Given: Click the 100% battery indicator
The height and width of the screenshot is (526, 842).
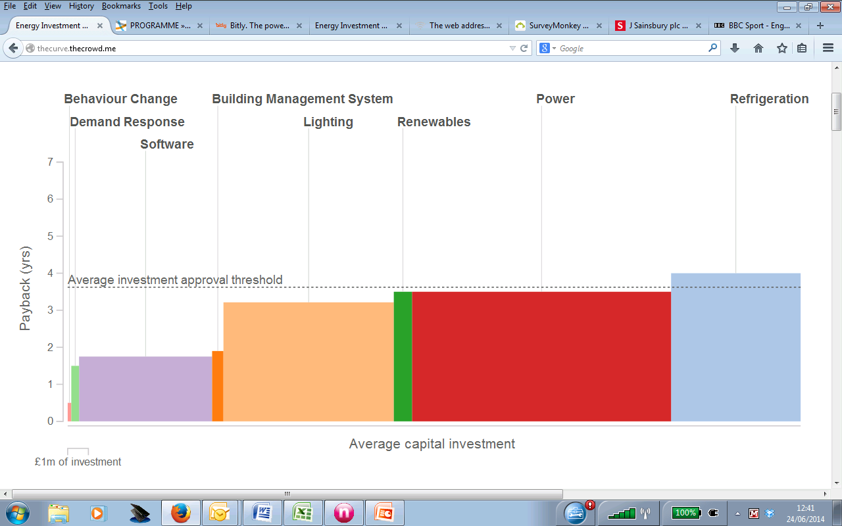Looking at the screenshot, I should [685, 513].
